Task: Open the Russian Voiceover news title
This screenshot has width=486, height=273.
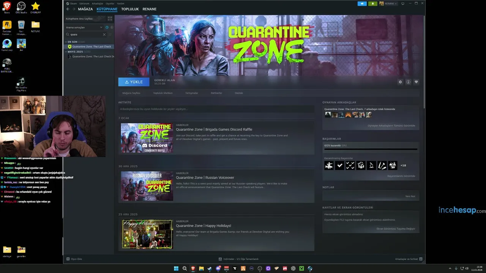Action: [205, 177]
